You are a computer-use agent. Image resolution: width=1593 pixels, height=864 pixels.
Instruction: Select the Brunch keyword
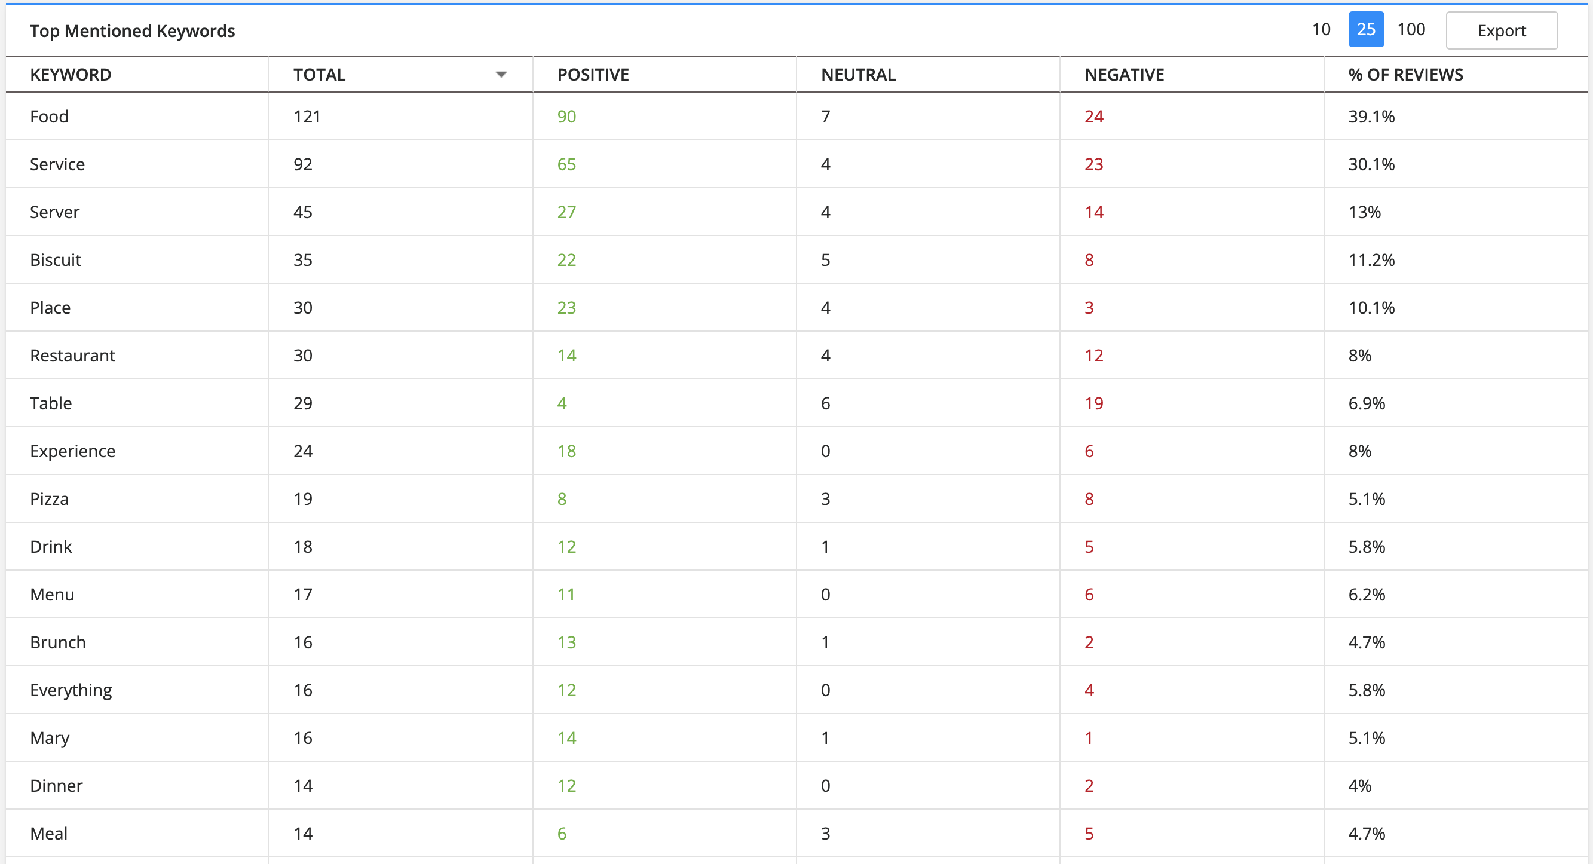click(57, 642)
